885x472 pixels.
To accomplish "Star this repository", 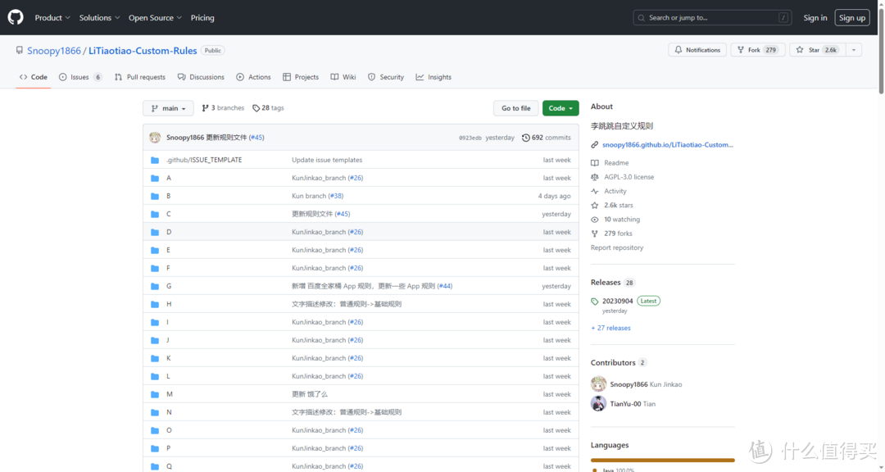I will (x=817, y=50).
